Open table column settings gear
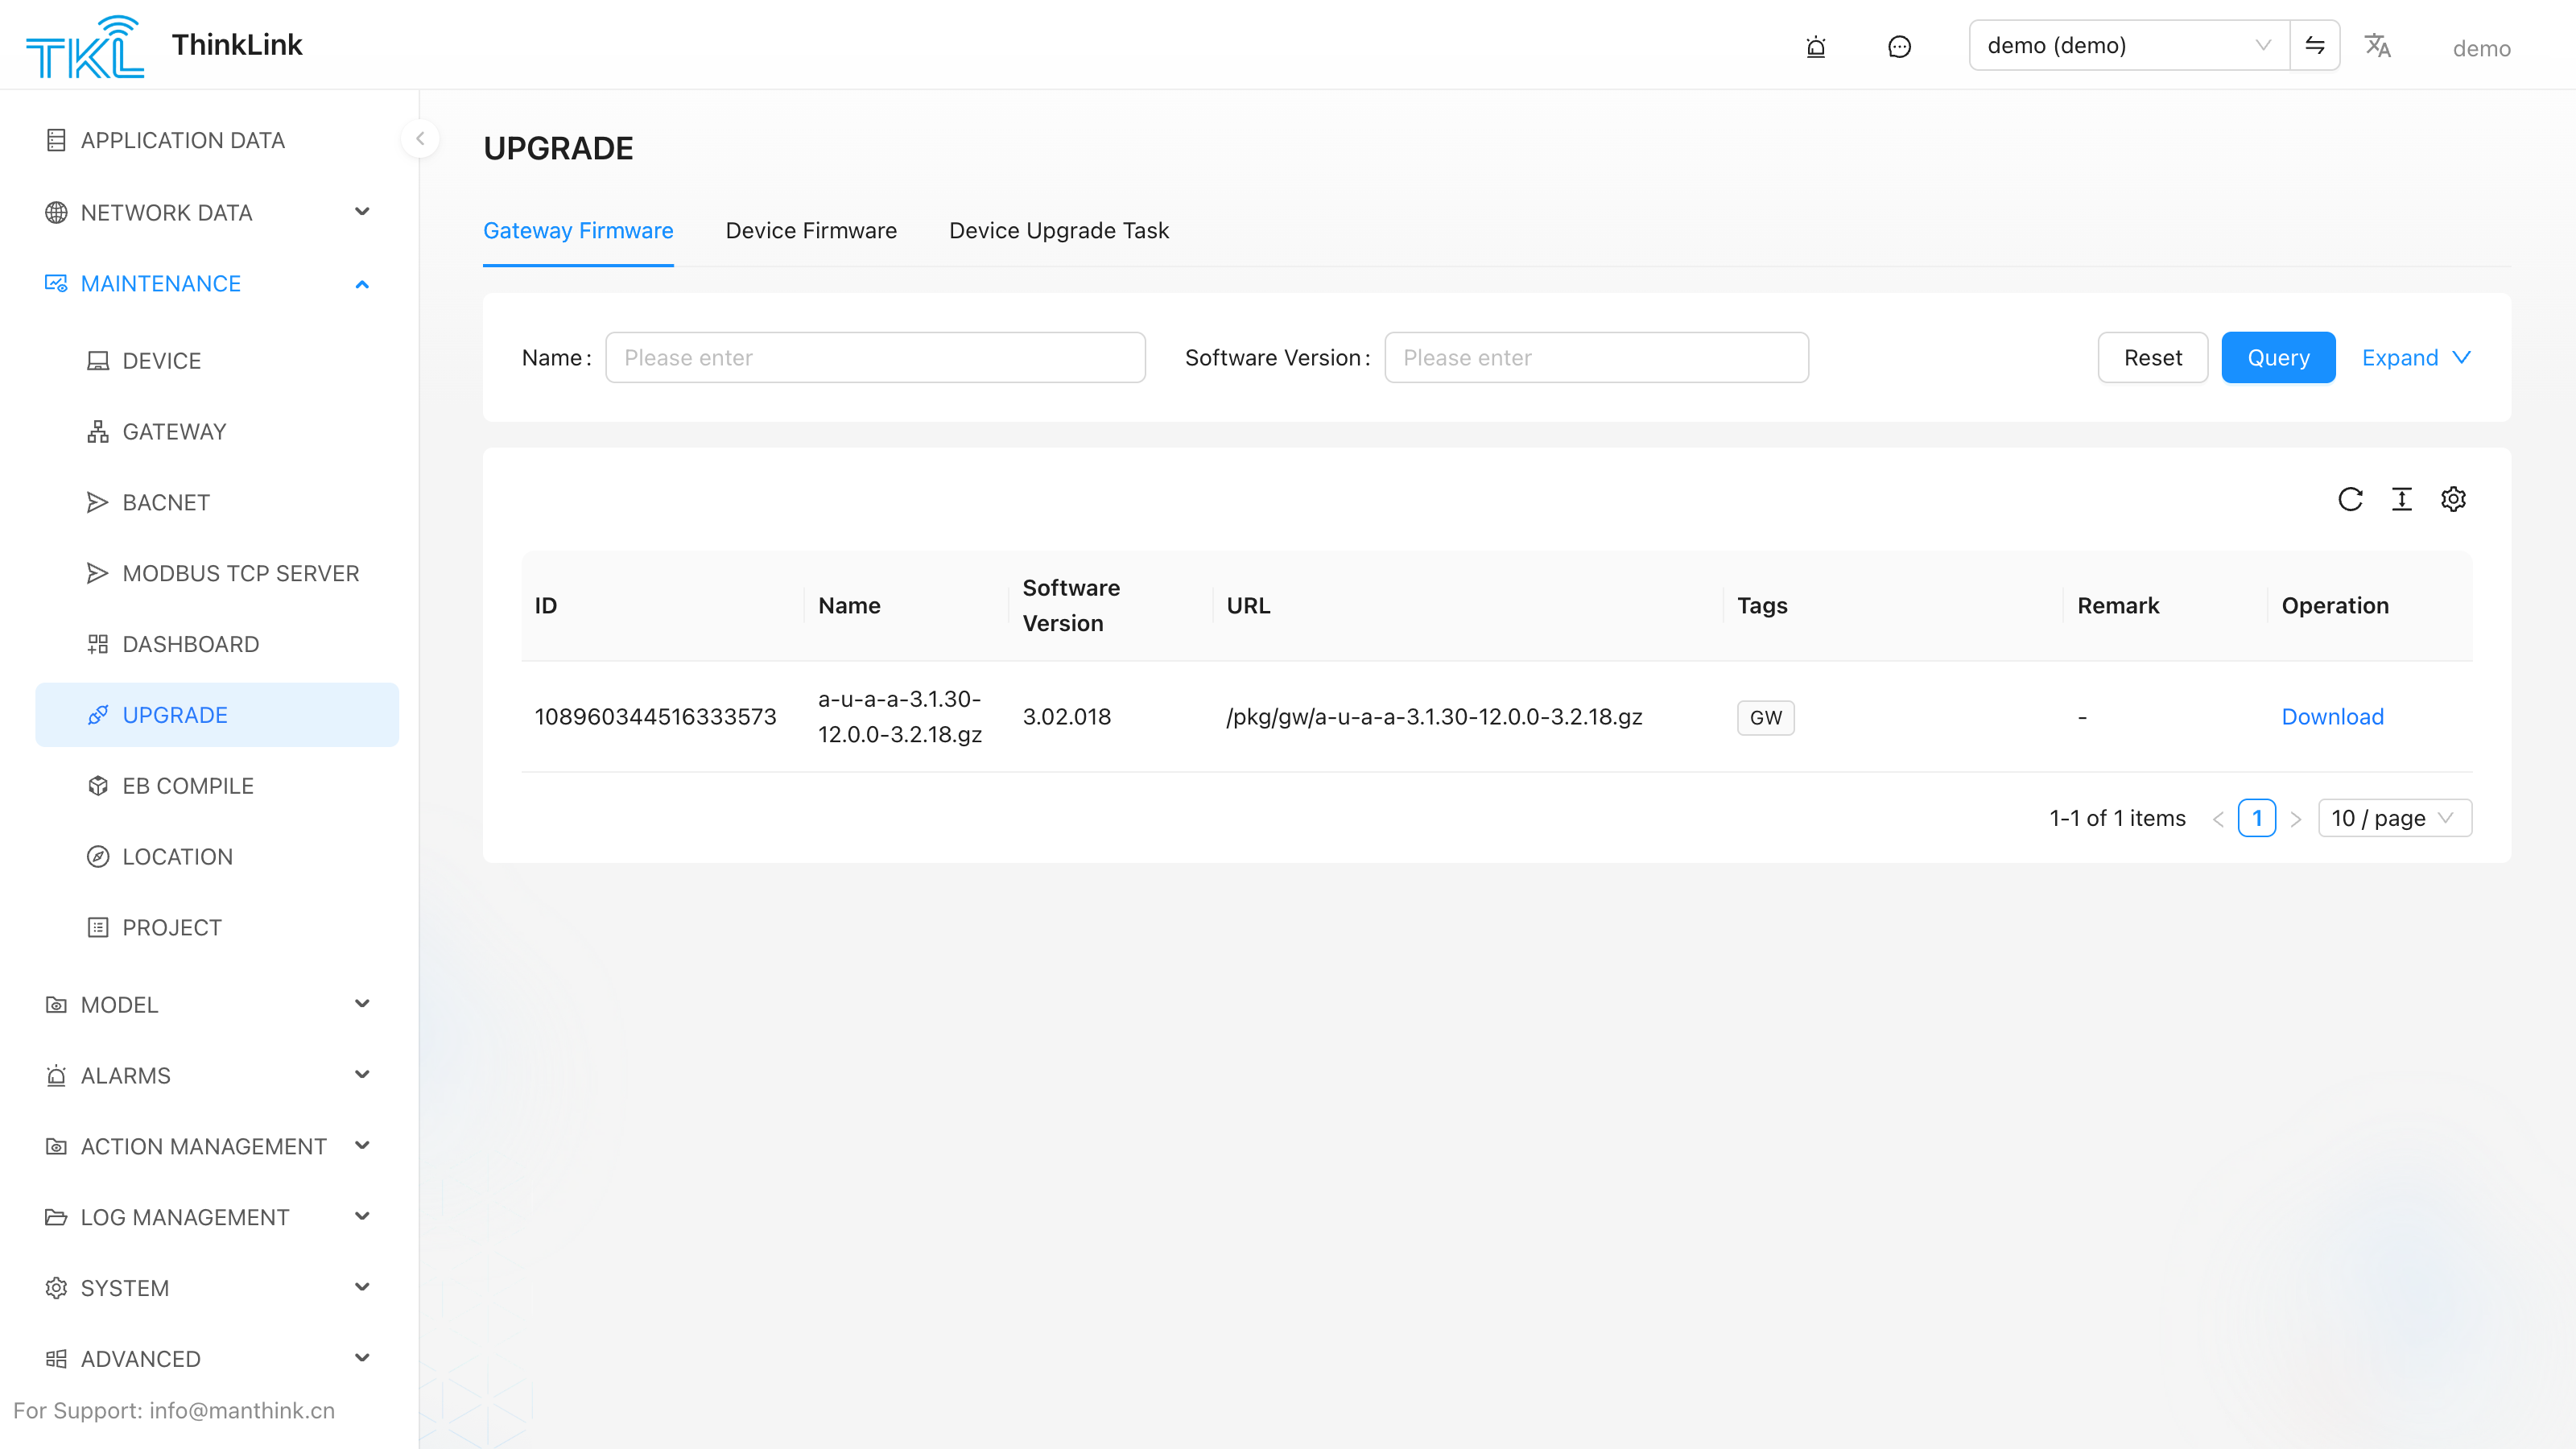This screenshot has width=2576, height=1449. point(2453,499)
